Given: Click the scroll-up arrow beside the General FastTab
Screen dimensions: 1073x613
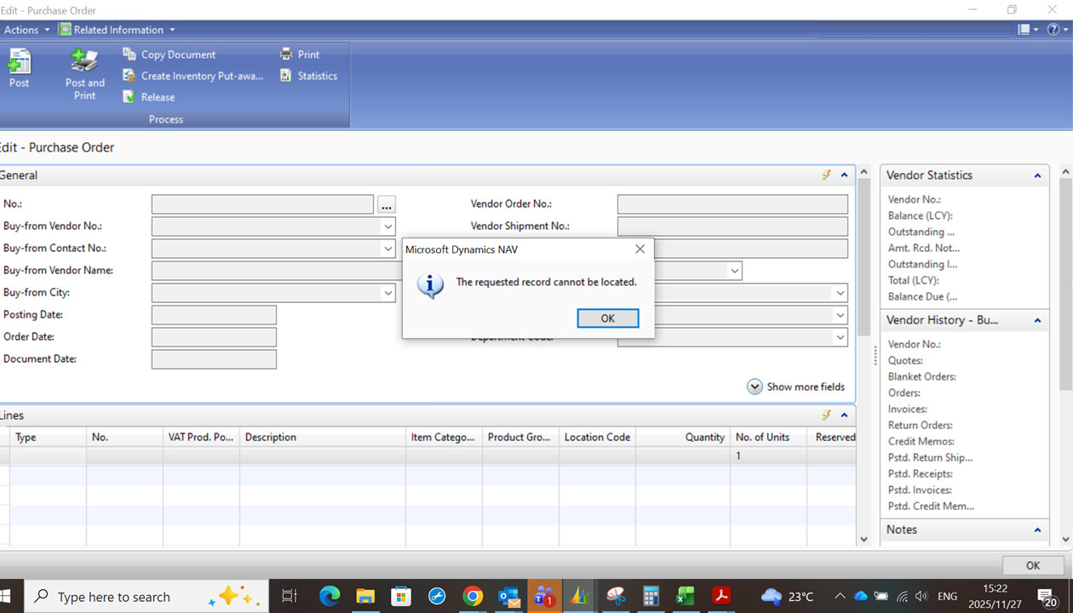Looking at the screenshot, I should pos(864,172).
